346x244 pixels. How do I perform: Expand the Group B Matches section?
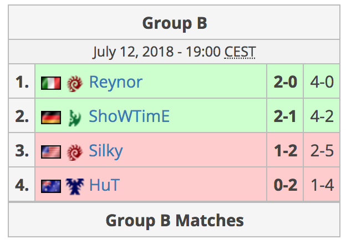click(x=174, y=220)
